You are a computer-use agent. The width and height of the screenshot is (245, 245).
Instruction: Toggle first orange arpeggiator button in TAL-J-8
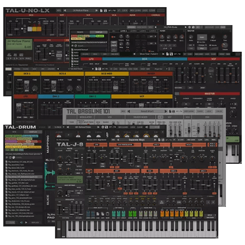(162, 213)
